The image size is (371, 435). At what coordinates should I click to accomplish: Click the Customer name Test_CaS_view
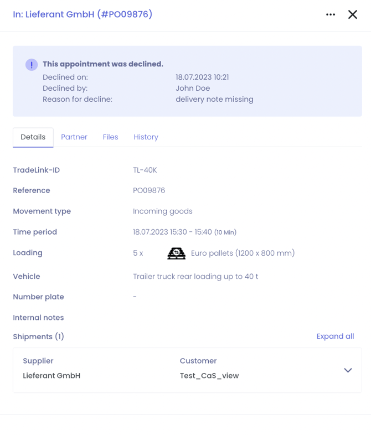pyautogui.click(x=209, y=376)
